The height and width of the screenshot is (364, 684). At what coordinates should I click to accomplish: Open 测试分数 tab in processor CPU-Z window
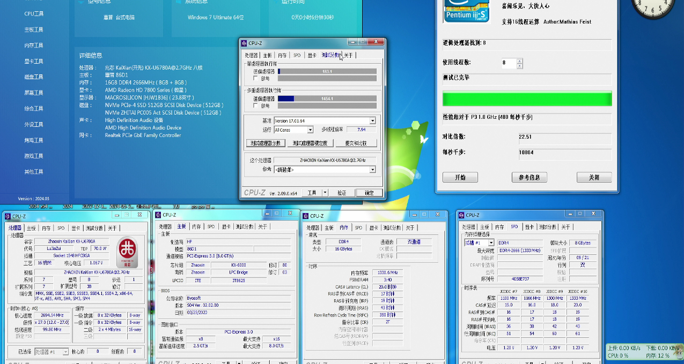(x=94, y=228)
